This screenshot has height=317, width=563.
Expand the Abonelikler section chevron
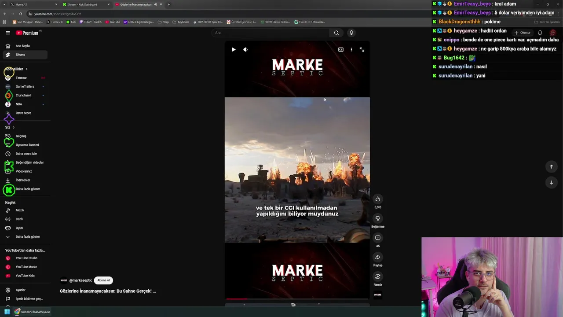pos(26,69)
